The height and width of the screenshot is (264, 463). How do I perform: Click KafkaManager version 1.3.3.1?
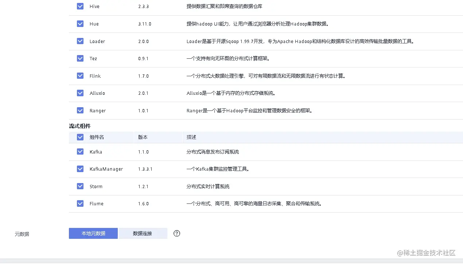145,169
